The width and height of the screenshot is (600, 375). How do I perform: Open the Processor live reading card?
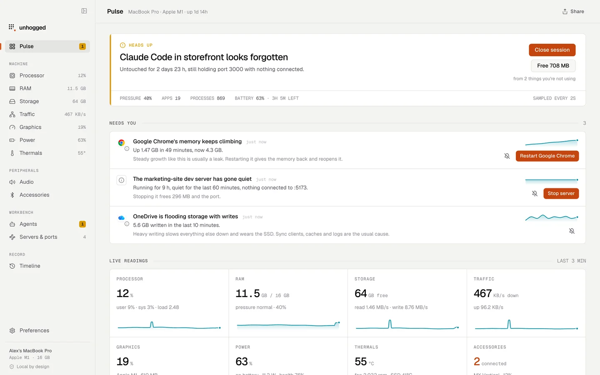point(169,303)
